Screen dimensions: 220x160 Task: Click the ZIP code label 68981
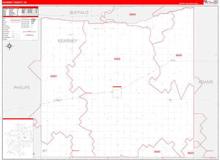tap(157, 152)
